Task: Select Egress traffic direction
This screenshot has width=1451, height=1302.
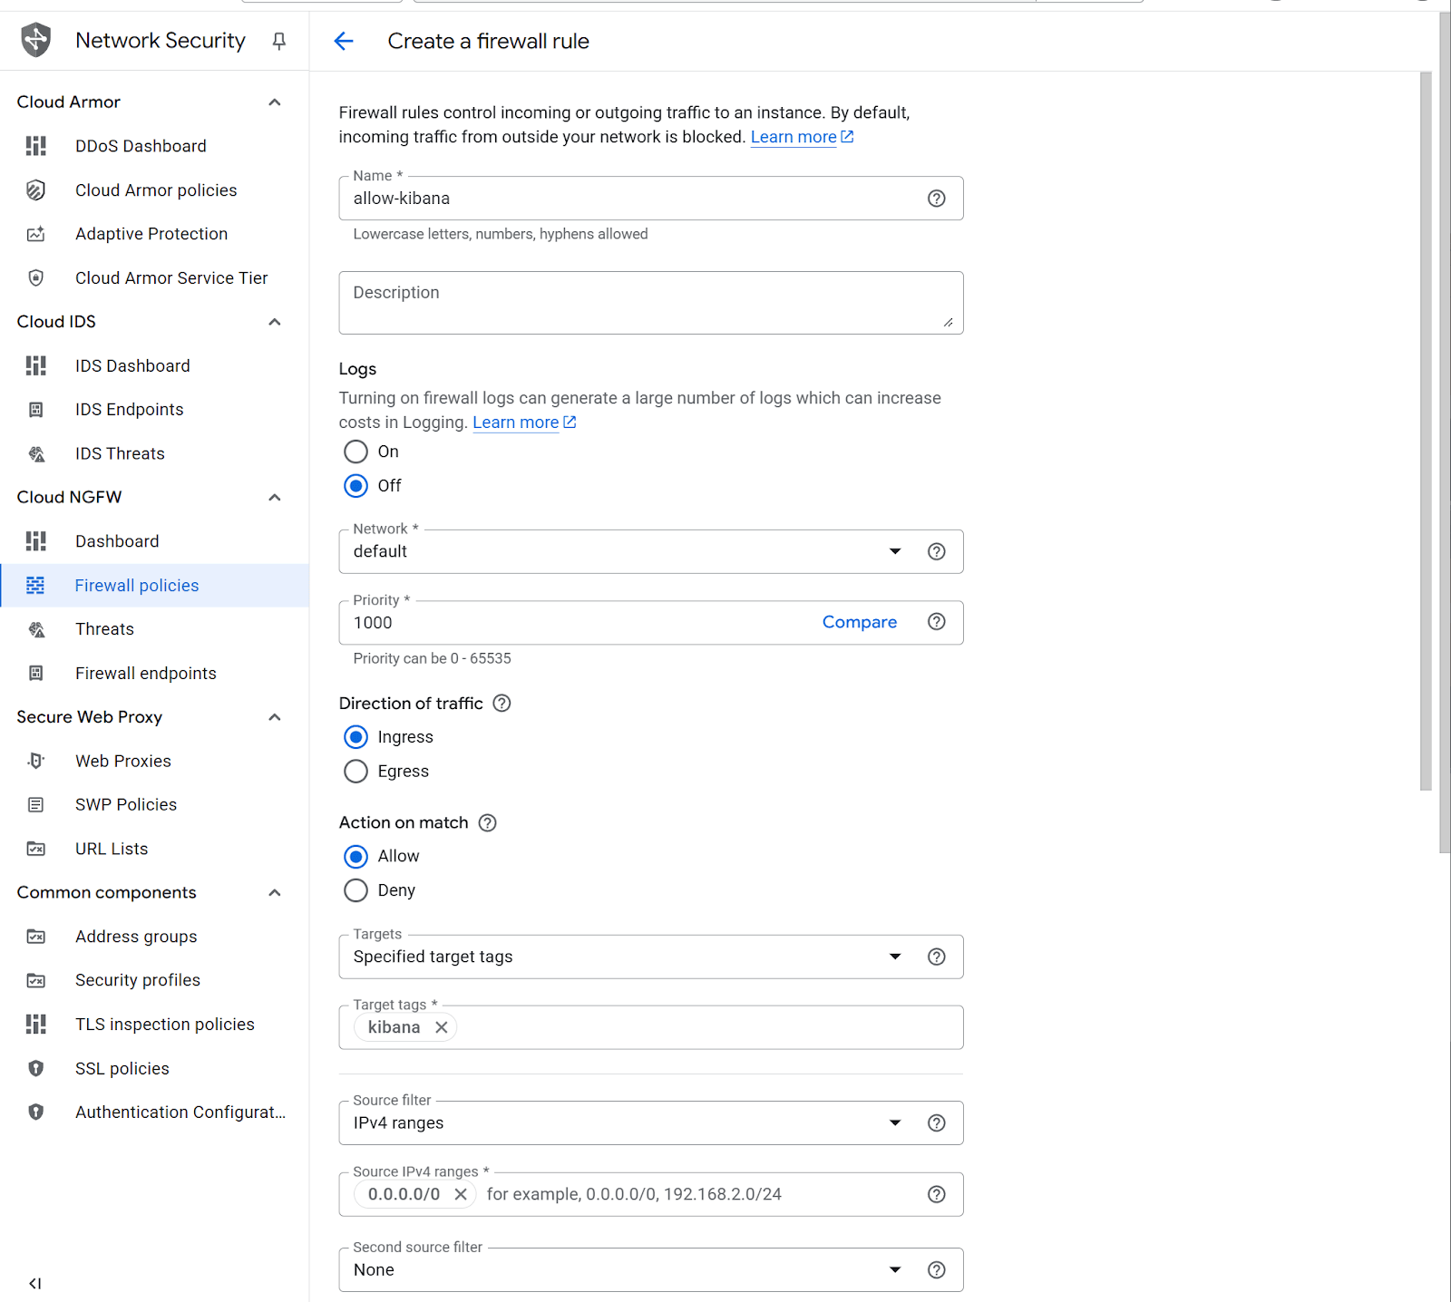Action: [x=356, y=772]
